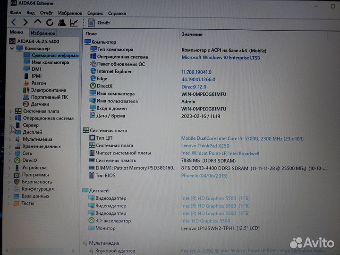This screenshot has width=340, height=255.
Task: Open Intel Wildcat Point-LP chipset link
Action: click(220, 153)
